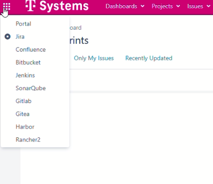The width and height of the screenshot is (213, 184).
Task: Go to Jenkins
Action: point(25,75)
